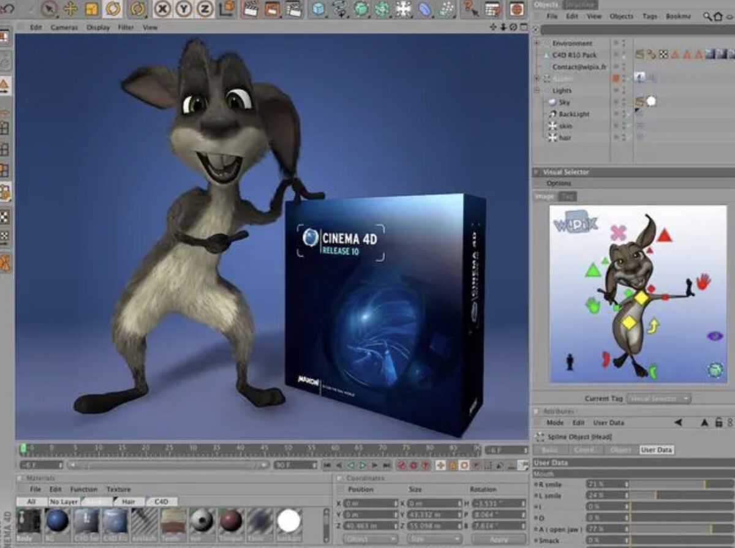Click the Undo arrow icon

pyautogui.click(x=7, y=8)
